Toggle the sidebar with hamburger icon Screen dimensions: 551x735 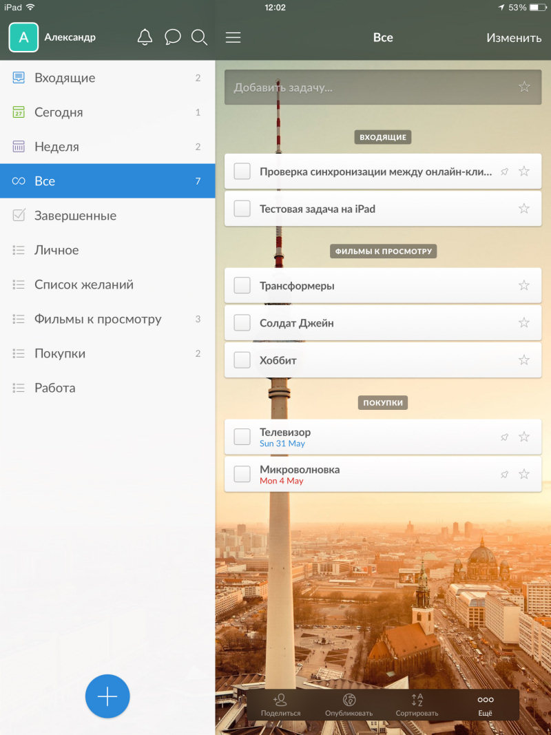click(x=233, y=38)
